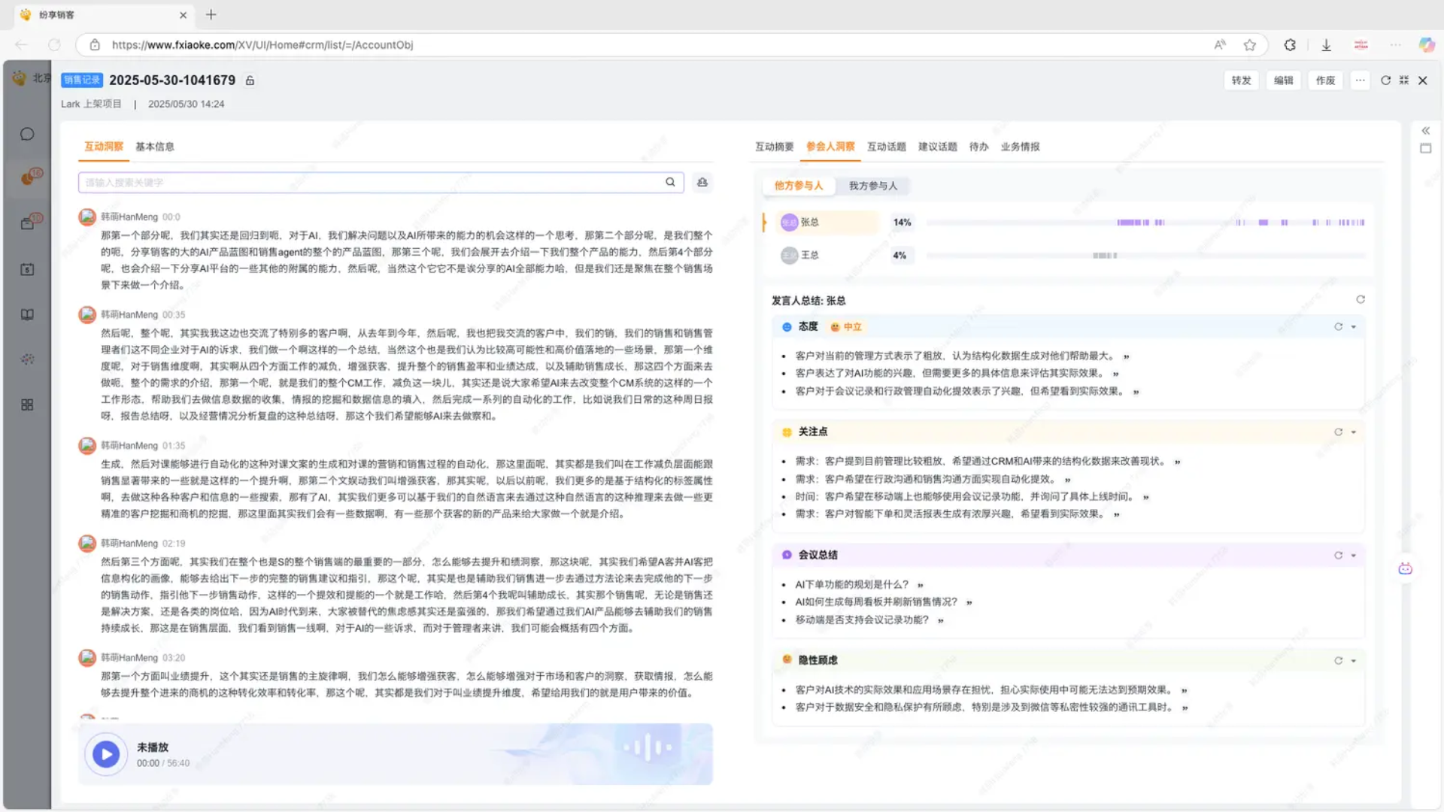Click the speaker filter icon beside search
This screenshot has height=812, width=1444.
tap(702, 182)
